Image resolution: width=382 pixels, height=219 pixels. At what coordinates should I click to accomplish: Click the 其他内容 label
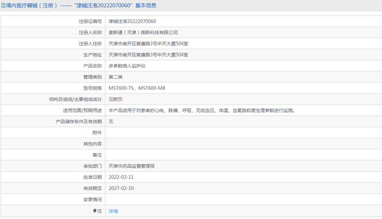coord(93,144)
